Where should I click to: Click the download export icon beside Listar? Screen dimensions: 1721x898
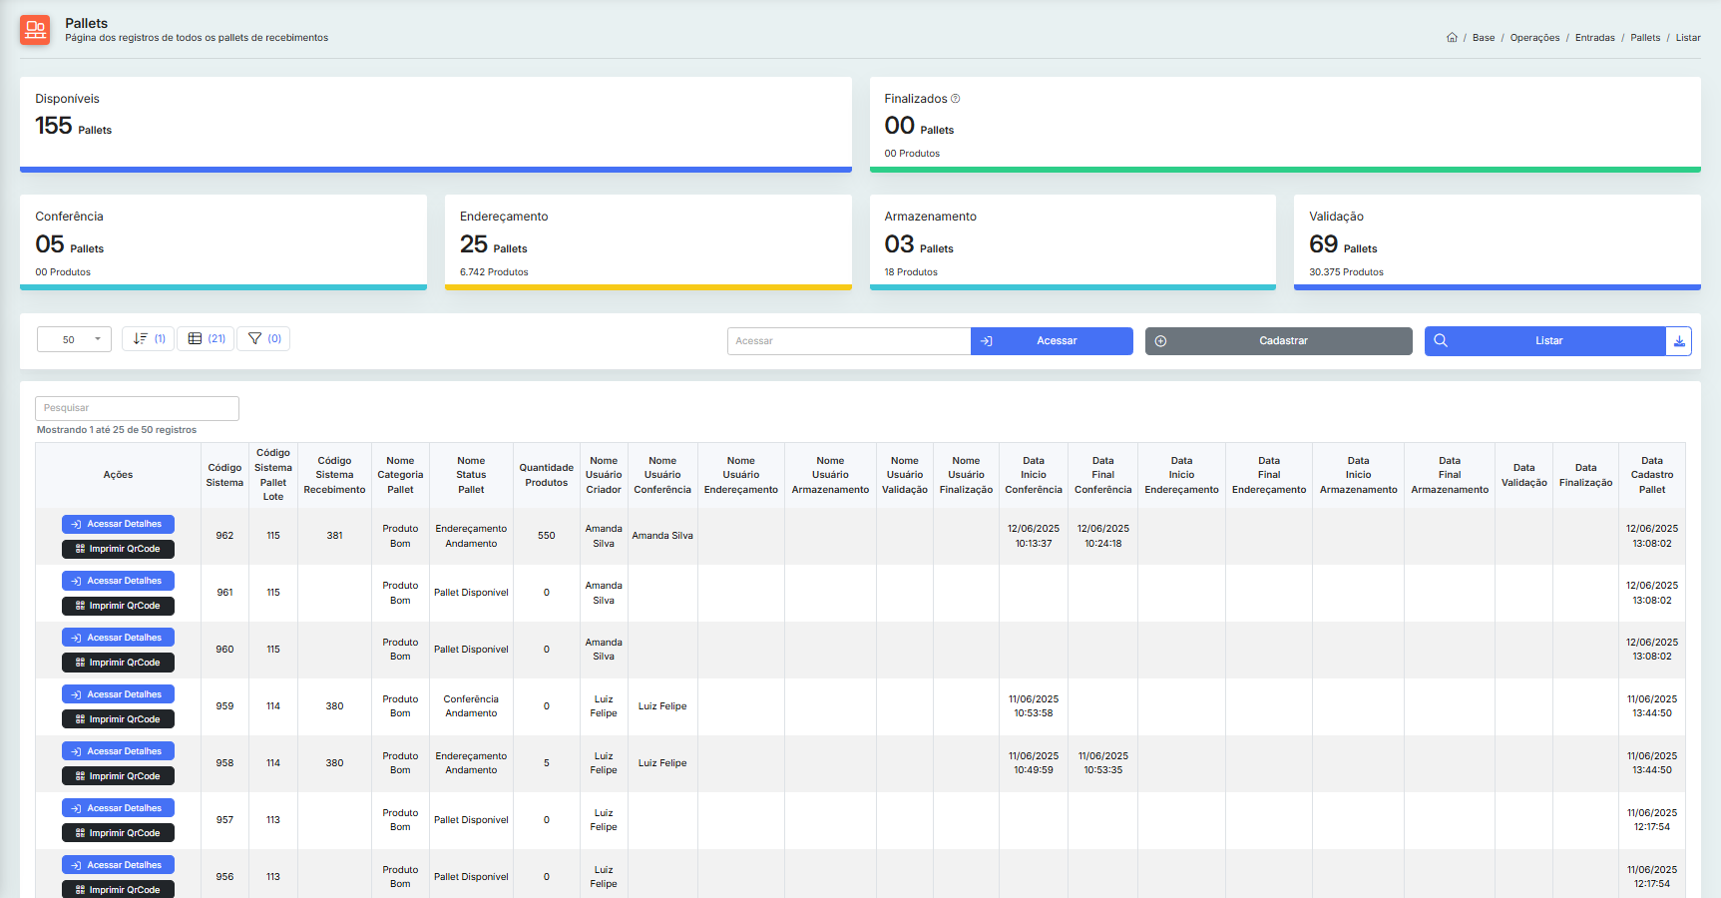[1679, 341]
